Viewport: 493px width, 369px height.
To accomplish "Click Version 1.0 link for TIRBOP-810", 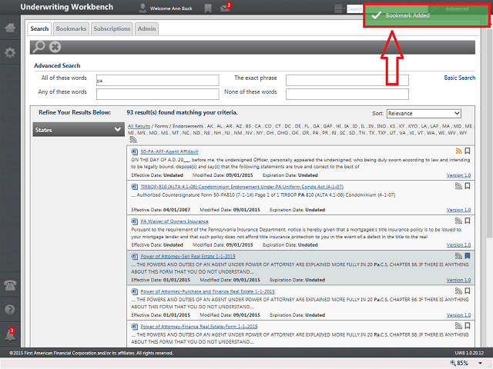I will [458, 210].
